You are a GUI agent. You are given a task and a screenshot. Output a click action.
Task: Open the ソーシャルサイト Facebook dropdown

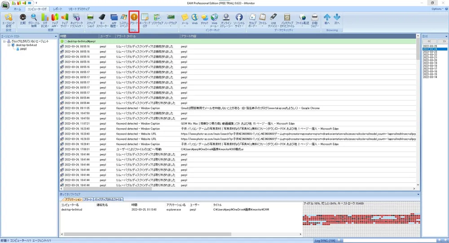click(239, 20)
